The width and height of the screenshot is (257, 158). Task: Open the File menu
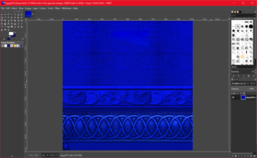(3, 8)
